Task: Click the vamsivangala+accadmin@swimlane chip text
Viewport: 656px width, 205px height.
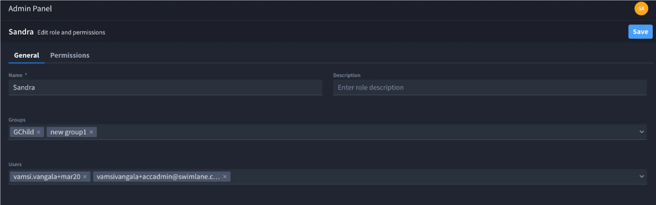Action: (158, 177)
